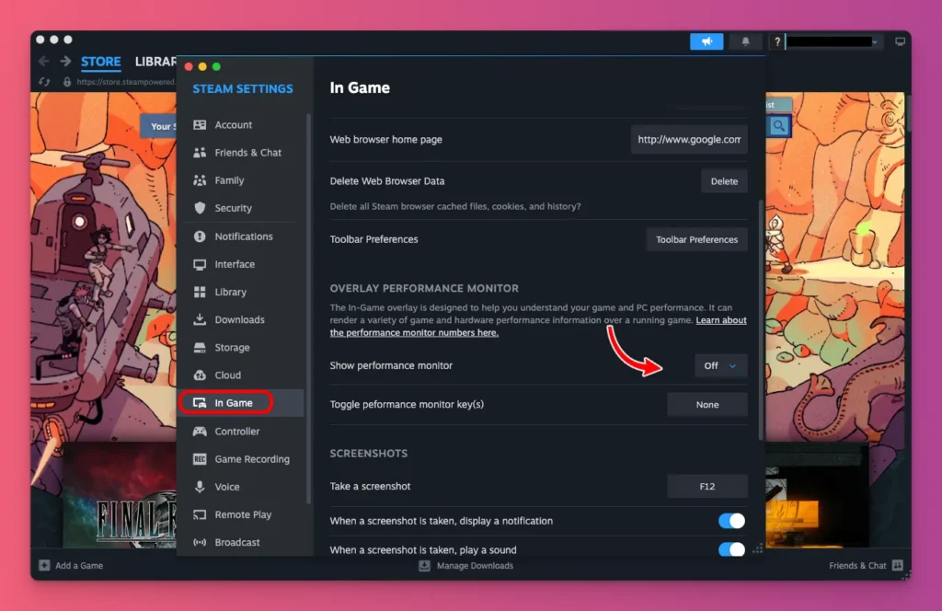Click the announcements megaphone icon
This screenshot has width=942, height=611.
tap(706, 41)
